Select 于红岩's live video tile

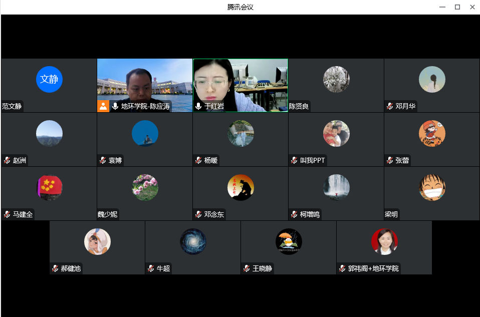241,83
